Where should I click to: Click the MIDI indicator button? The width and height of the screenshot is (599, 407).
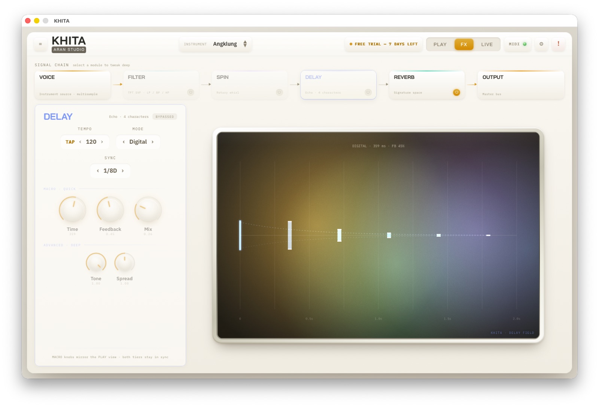pos(517,44)
